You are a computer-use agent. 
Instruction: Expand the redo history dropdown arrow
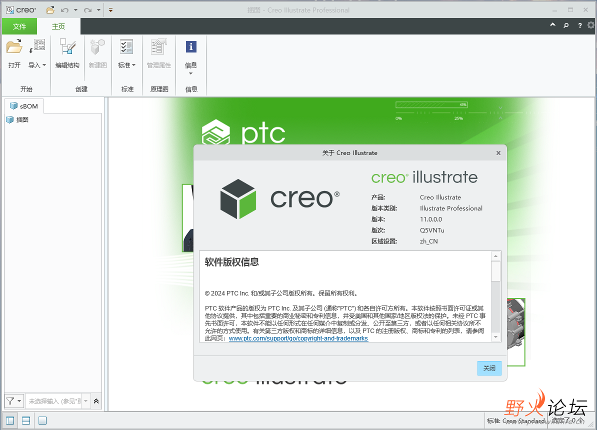click(x=98, y=10)
